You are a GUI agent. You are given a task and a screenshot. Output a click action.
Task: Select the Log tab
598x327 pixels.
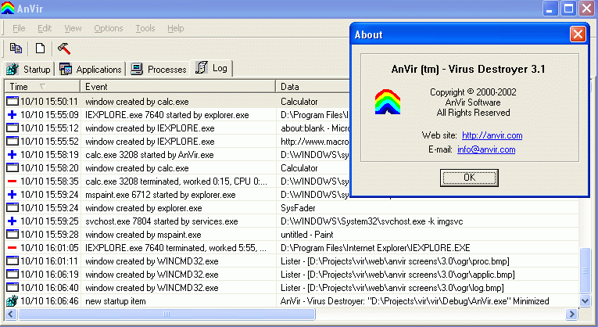coord(211,68)
